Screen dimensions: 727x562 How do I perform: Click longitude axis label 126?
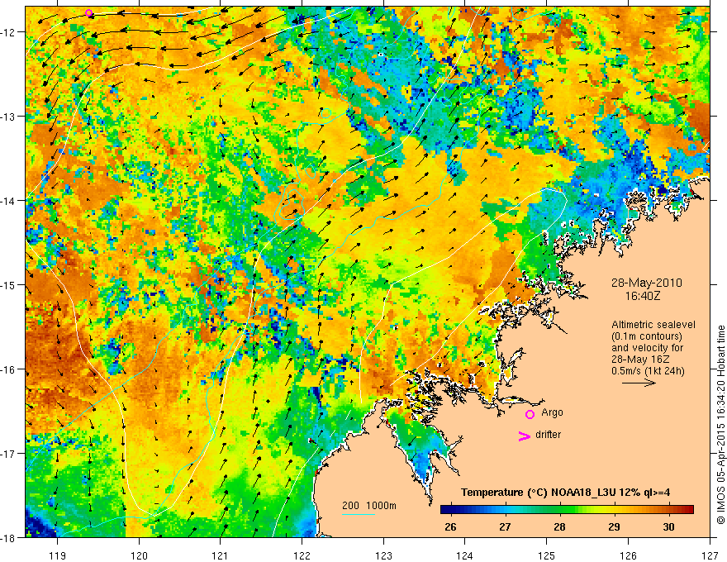pyautogui.click(x=628, y=555)
